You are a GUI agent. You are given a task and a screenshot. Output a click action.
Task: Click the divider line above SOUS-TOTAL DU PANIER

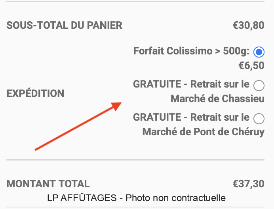click(x=135, y=2)
